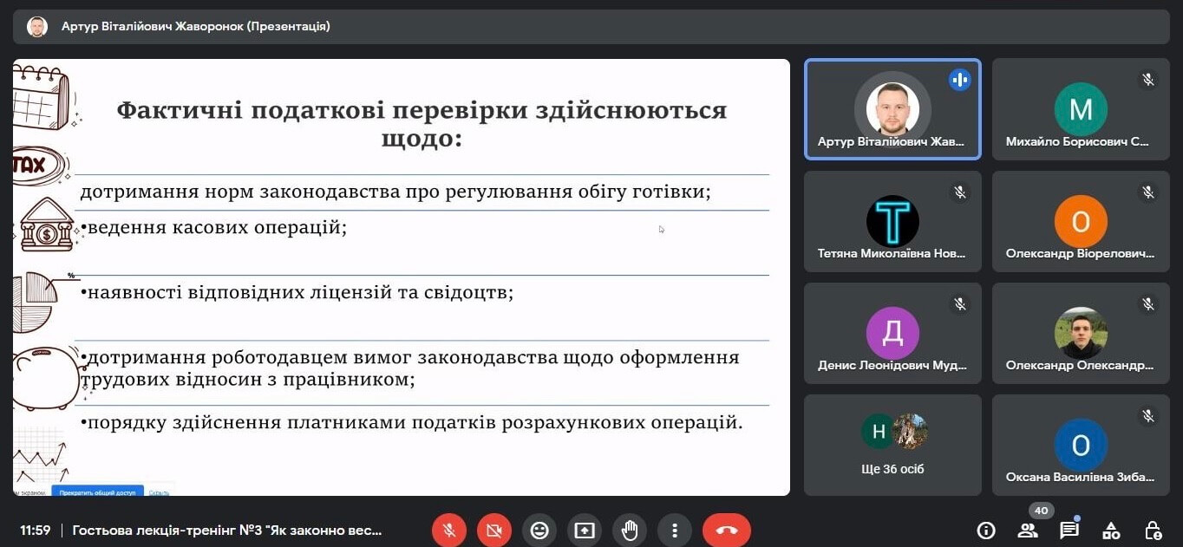Click the presenter avatar in presentation header
The image size is (1183, 547).
click(37, 27)
